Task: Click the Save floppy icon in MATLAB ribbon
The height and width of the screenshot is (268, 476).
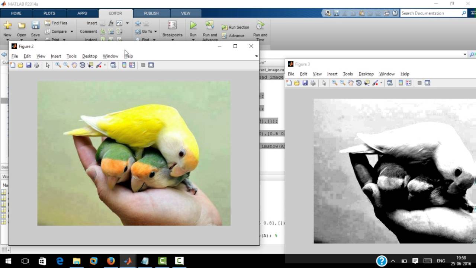Action: [35, 25]
